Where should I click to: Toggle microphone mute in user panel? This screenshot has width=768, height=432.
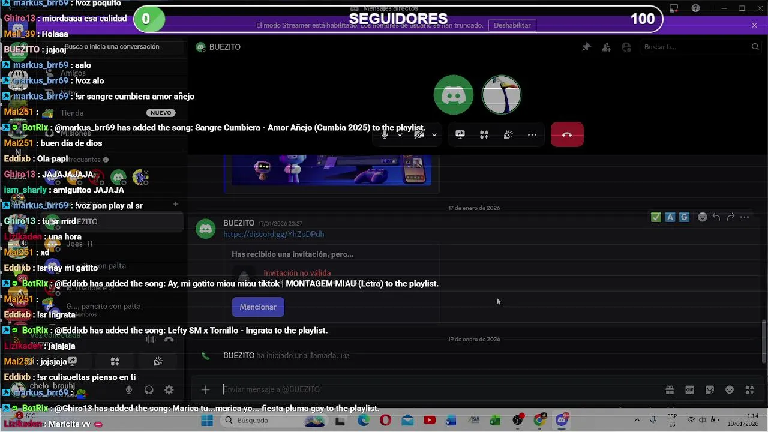pyautogui.click(x=128, y=390)
